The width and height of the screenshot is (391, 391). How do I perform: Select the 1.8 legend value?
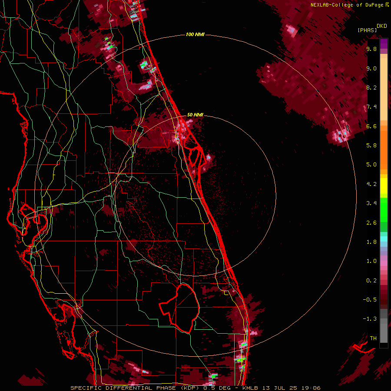(x=371, y=242)
